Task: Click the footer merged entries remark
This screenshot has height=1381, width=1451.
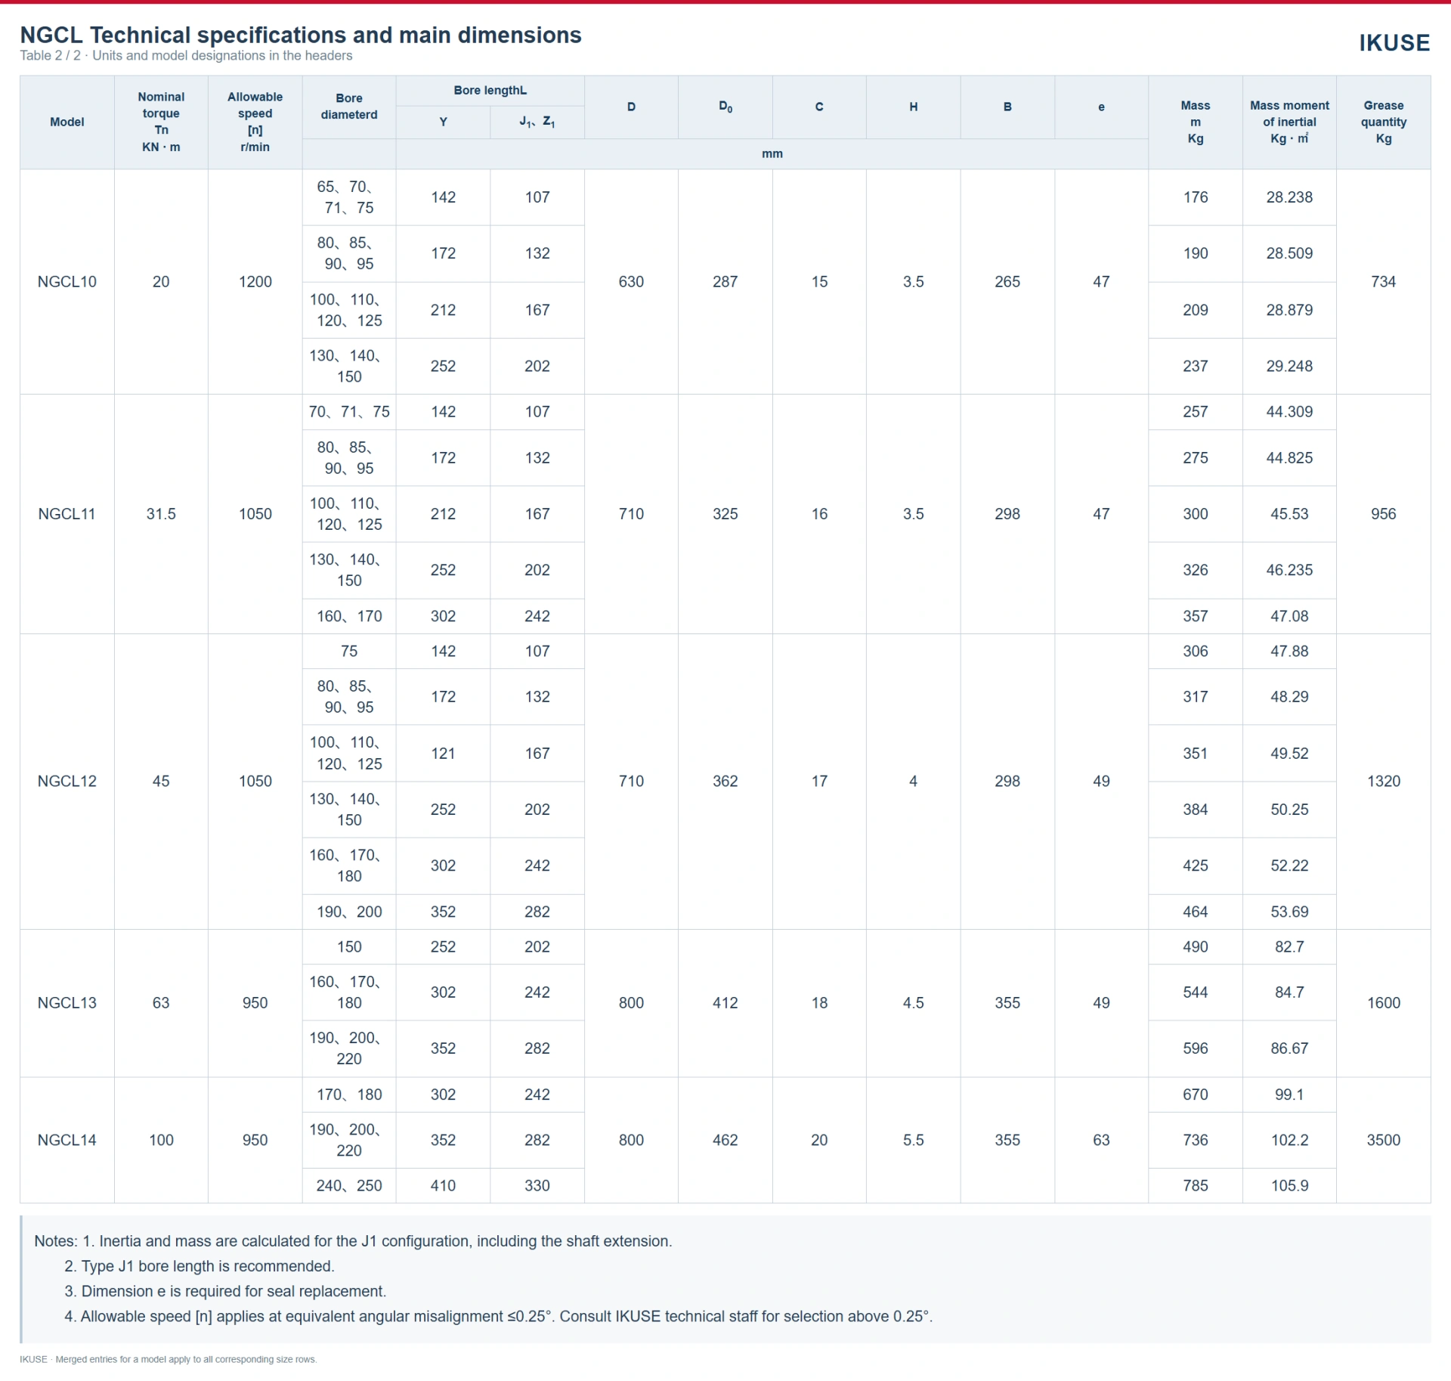Action: tap(169, 1359)
